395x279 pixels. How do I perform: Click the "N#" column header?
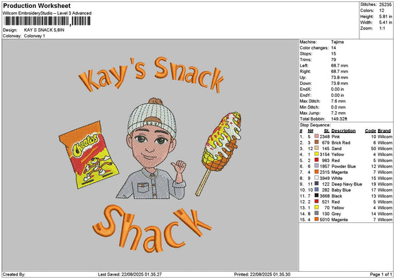pyautogui.click(x=310, y=131)
